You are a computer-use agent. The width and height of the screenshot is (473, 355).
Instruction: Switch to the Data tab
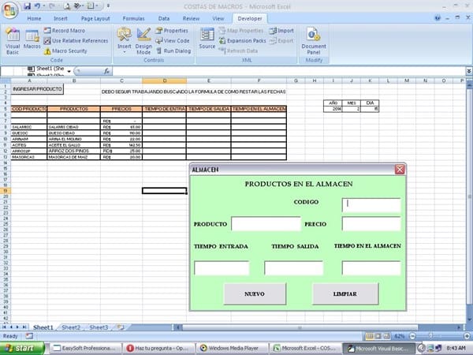pyautogui.click(x=164, y=18)
